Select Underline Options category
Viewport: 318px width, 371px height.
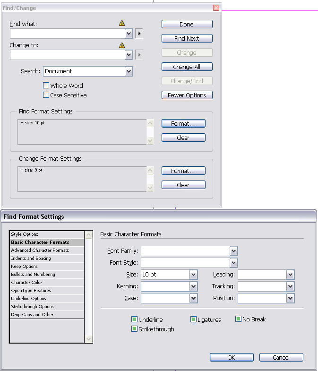(47, 299)
